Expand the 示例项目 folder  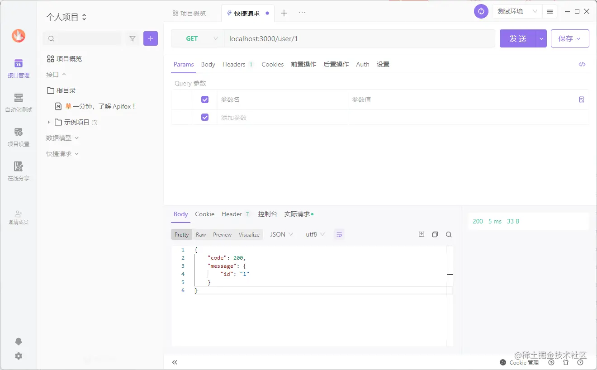[49, 122]
